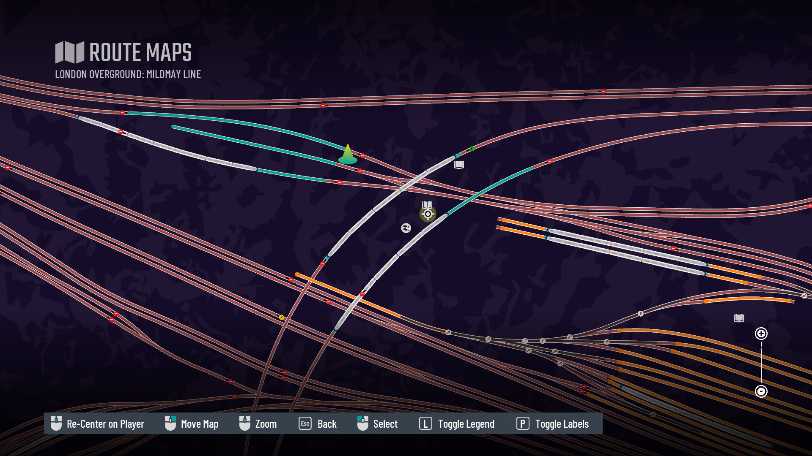
Task: Click the Zoom mouse-wheel hint
Action: pos(258,423)
